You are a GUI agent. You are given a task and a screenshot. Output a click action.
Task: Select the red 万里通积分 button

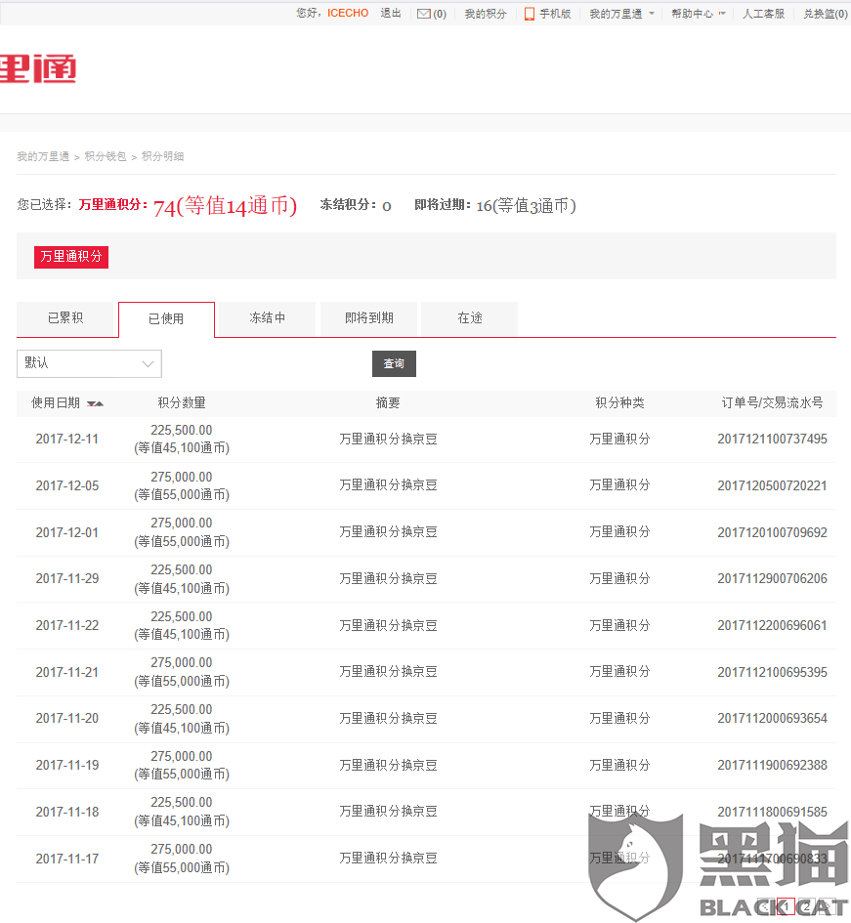point(71,257)
